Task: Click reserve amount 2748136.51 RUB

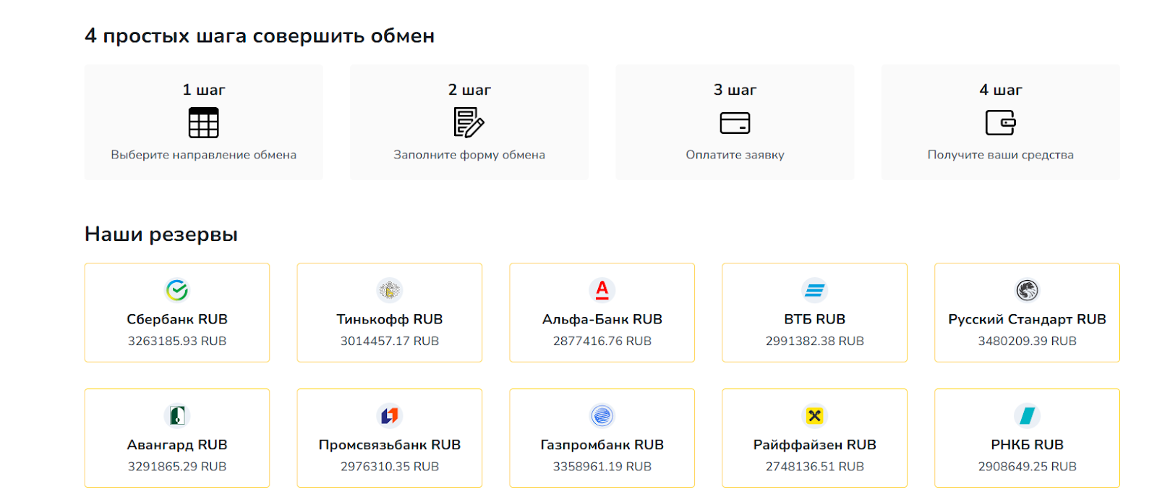Action: (x=815, y=467)
